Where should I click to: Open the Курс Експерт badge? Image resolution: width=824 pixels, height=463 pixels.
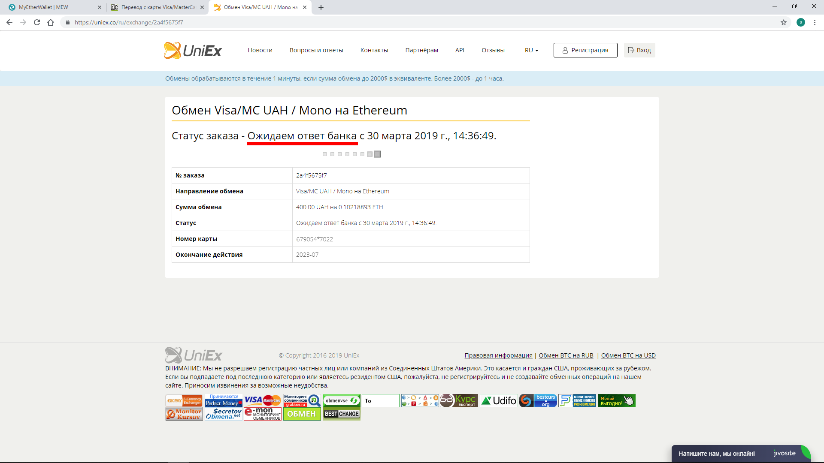tap(459, 401)
